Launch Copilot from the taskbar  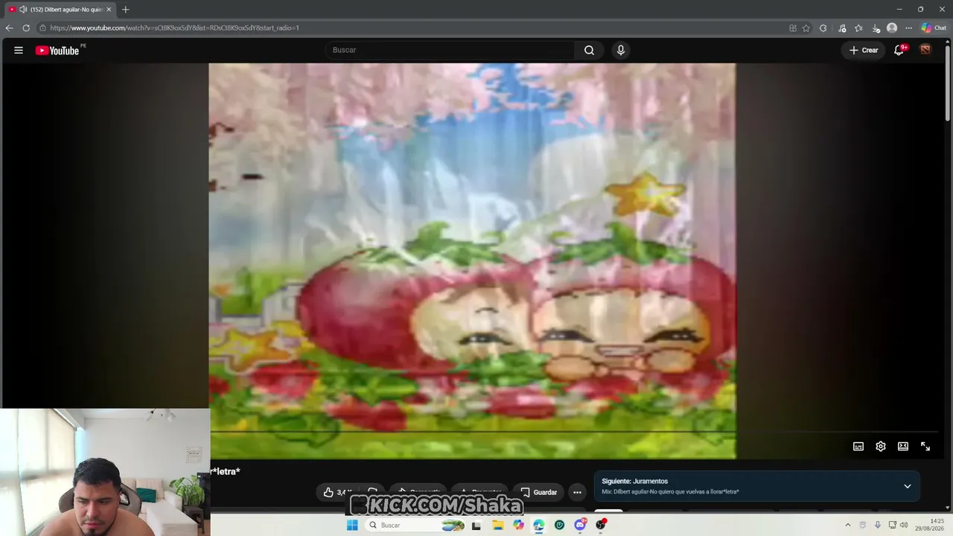tap(518, 525)
